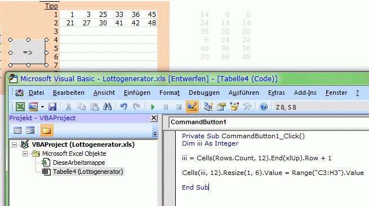This screenshot has width=369, height=206.
Task: Open the Format menu
Action: 170,93
